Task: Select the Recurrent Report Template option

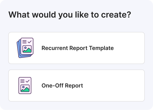Action: point(76,48)
